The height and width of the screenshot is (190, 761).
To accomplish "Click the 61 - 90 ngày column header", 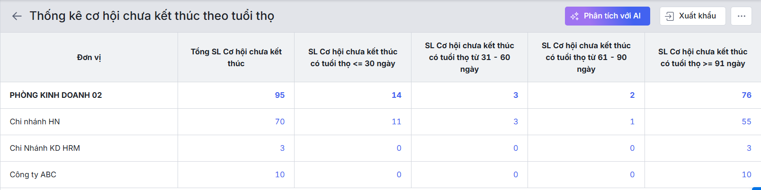I will 586,58.
